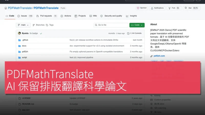Open the green Code dropdown
This screenshot has height=115, width=205.
[137, 25]
